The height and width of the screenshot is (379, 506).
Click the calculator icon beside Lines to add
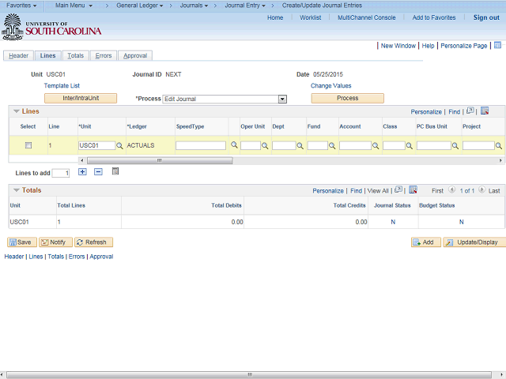(x=115, y=171)
